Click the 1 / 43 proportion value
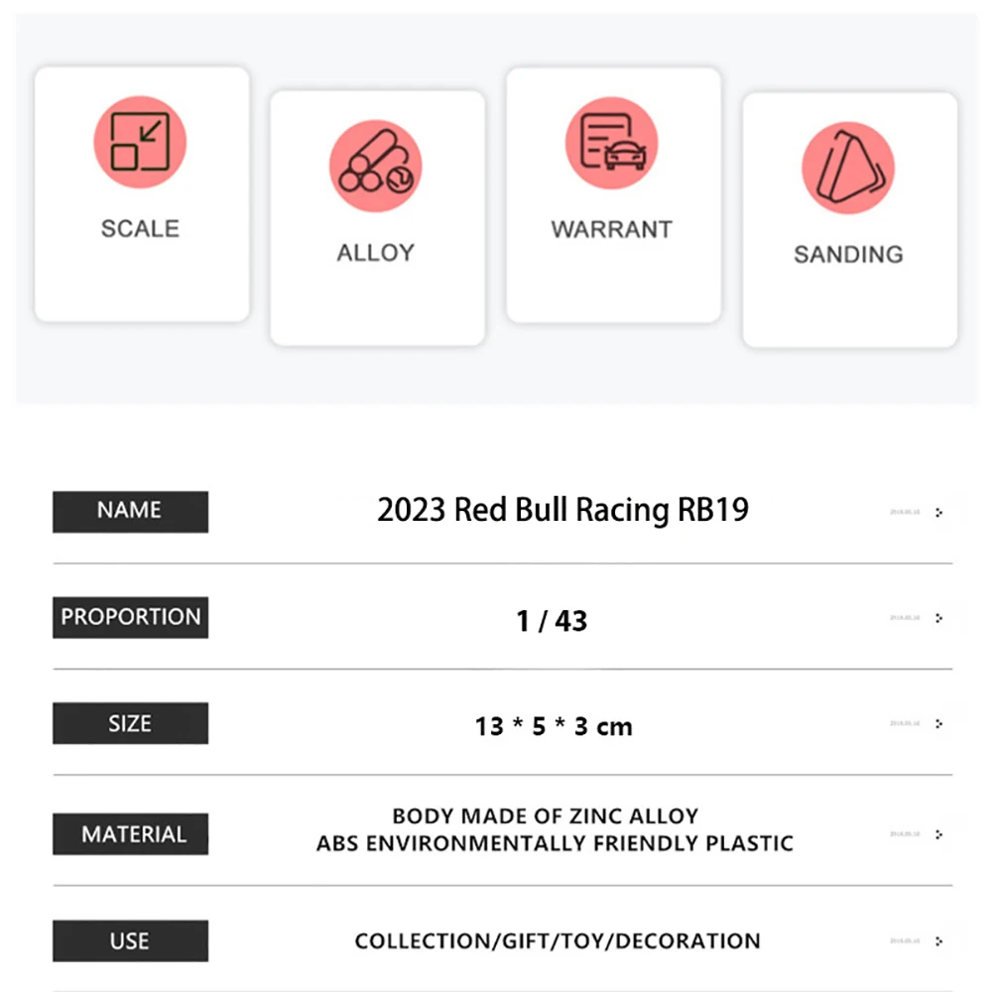The image size is (992, 992). click(x=552, y=621)
